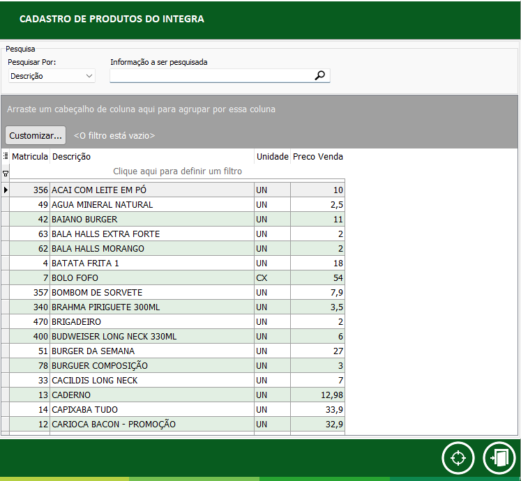The image size is (521, 481).
Task: Click price cell 33,9
Action: pyautogui.click(x=317, y=409)
